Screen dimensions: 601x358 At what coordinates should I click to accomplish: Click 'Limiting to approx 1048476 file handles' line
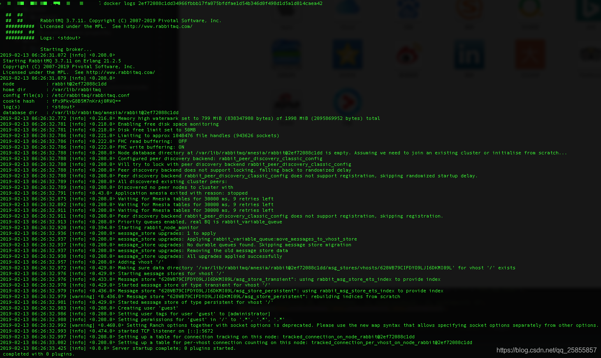coord(139,135)
